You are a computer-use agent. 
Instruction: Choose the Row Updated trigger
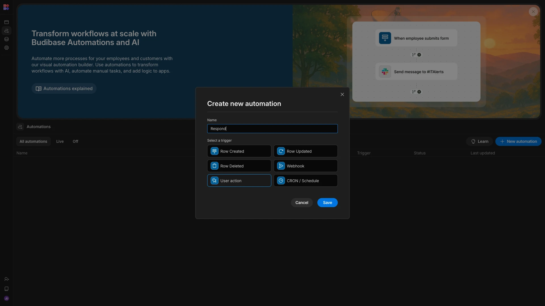click(305, 151)
